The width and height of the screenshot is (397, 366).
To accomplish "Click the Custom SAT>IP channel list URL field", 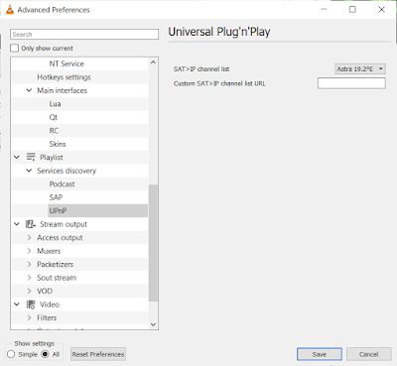I will pos(351,83).
